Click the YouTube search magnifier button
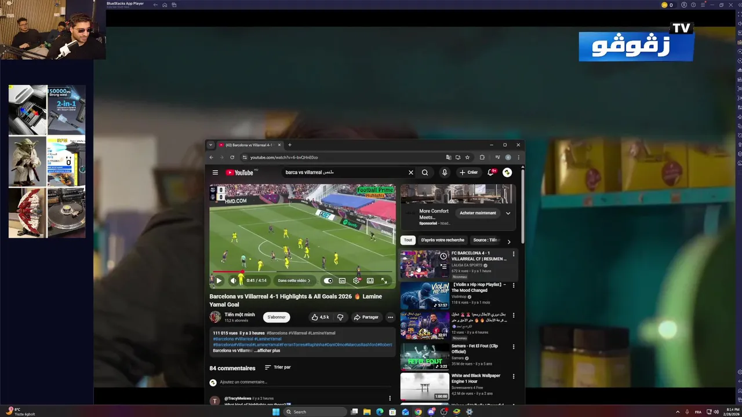The width and height of the screenshot is (742, 417). point(425,173)
